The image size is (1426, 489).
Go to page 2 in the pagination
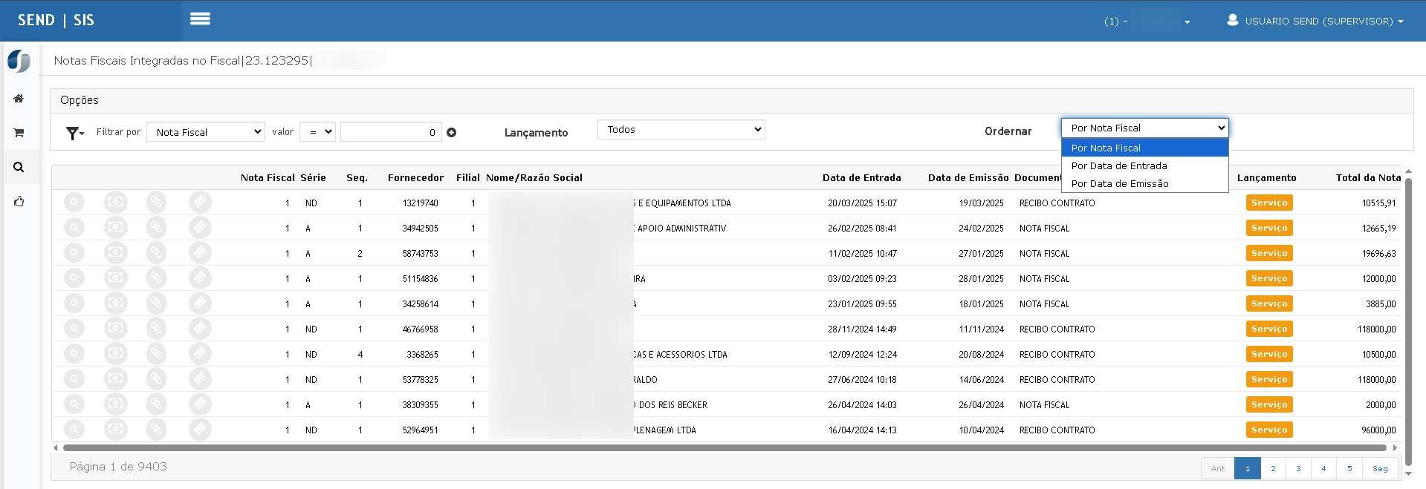(x=1273, y=468)
